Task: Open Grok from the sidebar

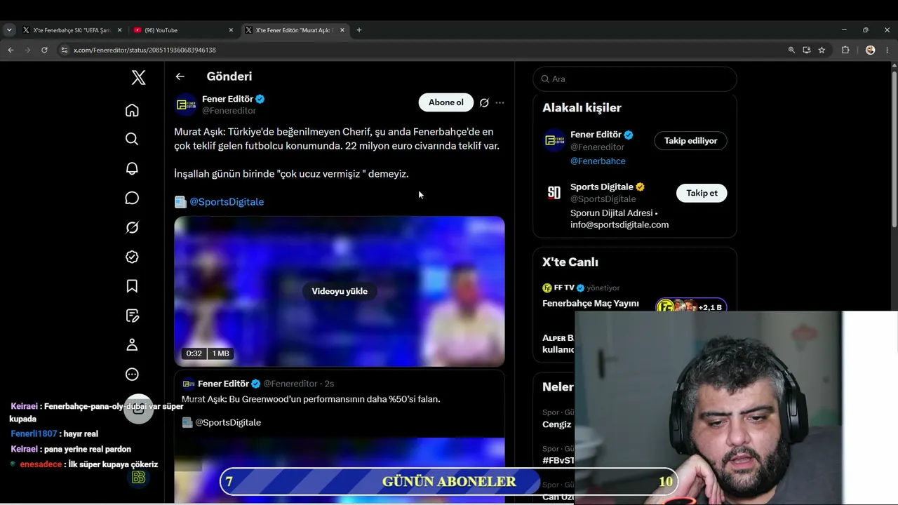Action: click(x=132, y=227)
